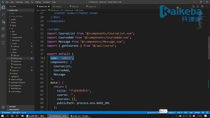Open the Debug view in activity bar
The width and height of the screenshot is (210, 118).
coord(3,29)
